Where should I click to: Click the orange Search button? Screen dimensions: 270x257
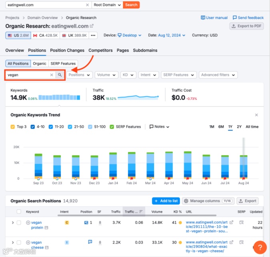point(131,5)
